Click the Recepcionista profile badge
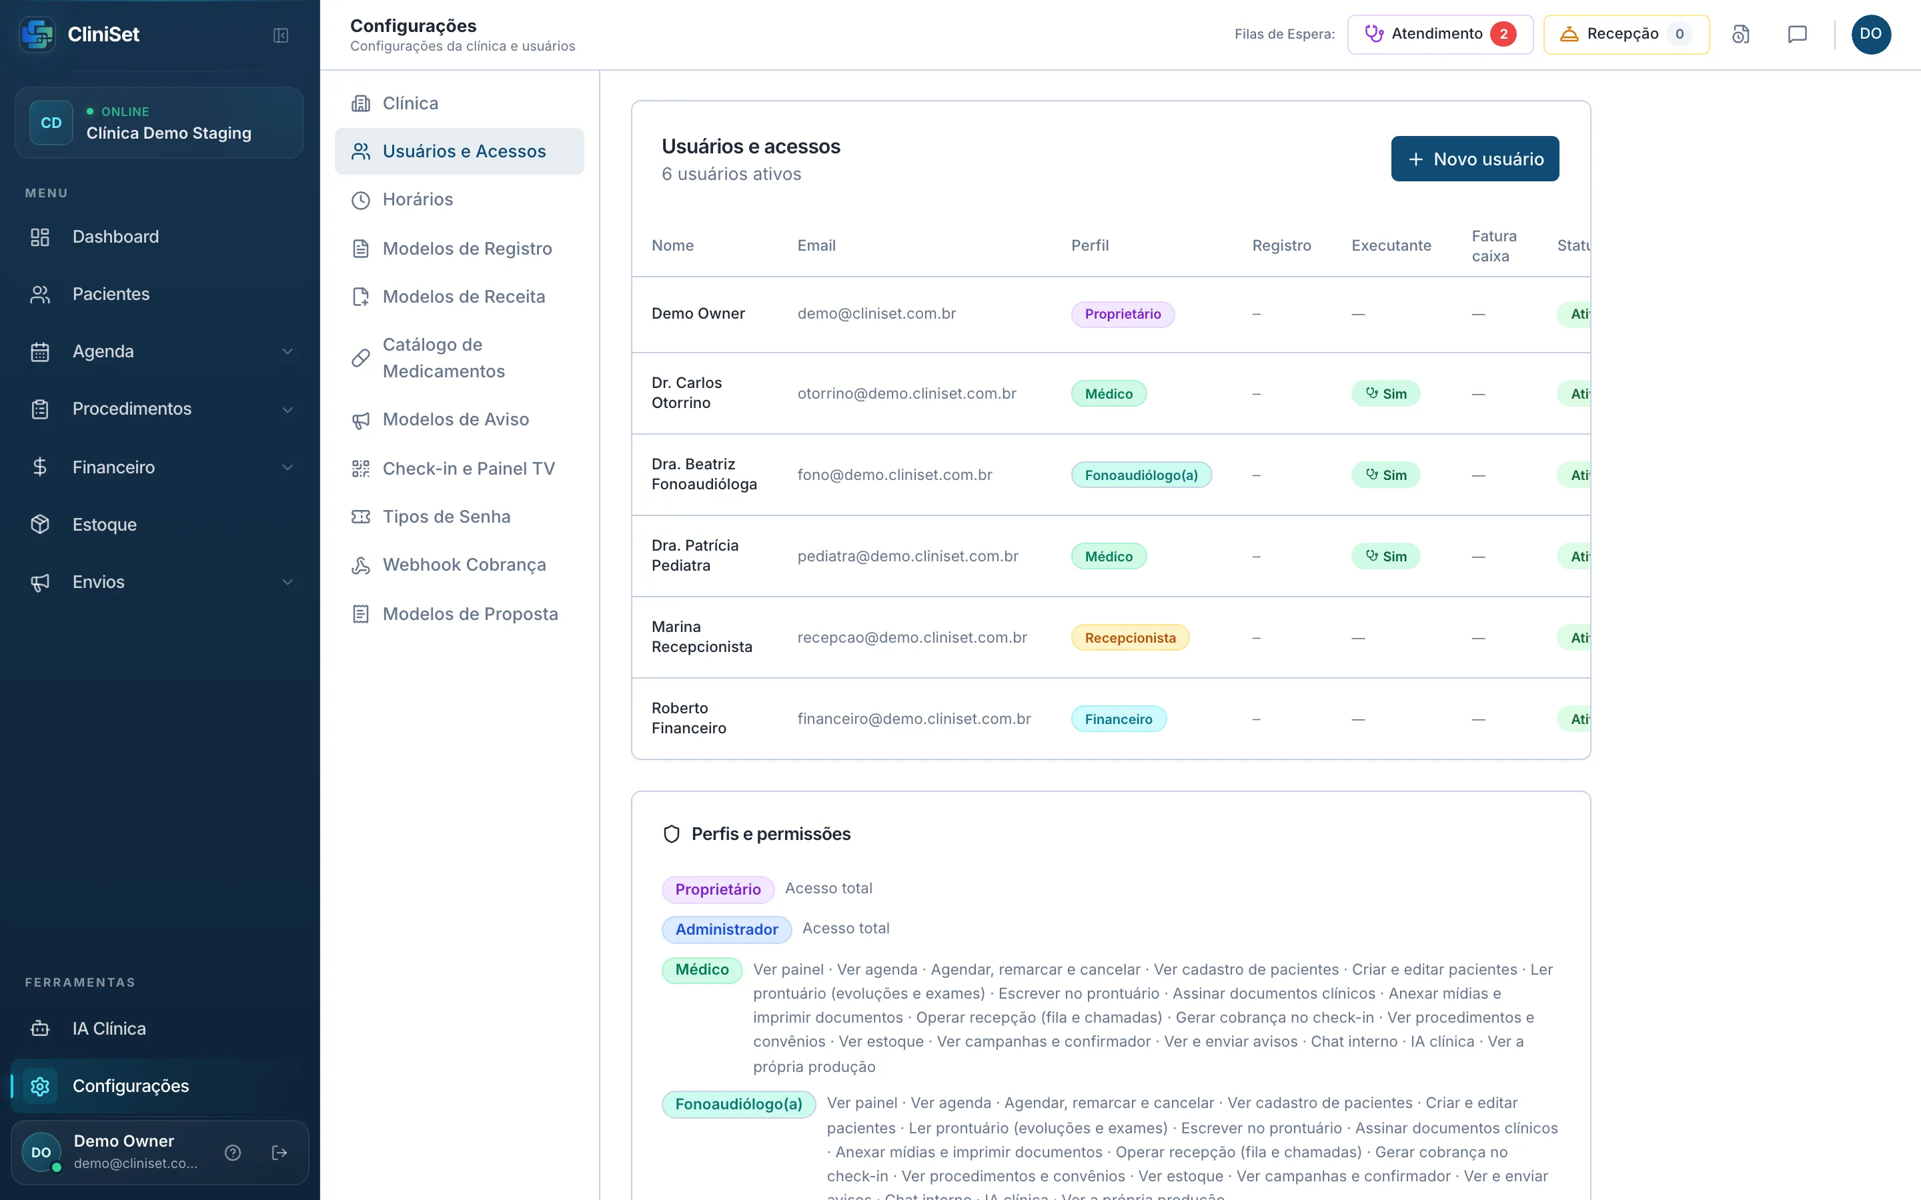This screenshot has height=1200, width=1921. point(1129,637)
